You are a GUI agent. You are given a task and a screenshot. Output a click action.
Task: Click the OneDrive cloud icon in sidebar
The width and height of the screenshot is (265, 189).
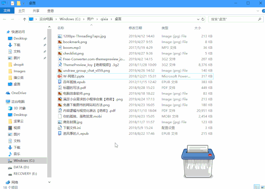point(8,93)
